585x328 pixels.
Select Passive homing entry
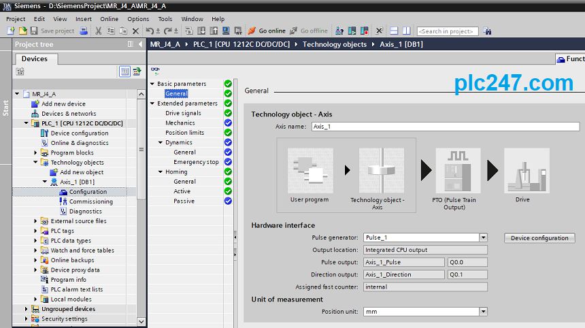(x=184, y=201)
